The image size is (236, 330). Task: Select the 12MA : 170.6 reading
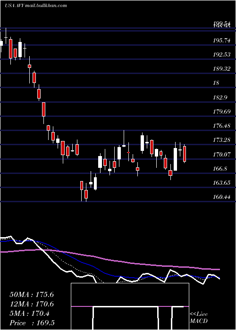pyautogui.click(x=32, y=304)
